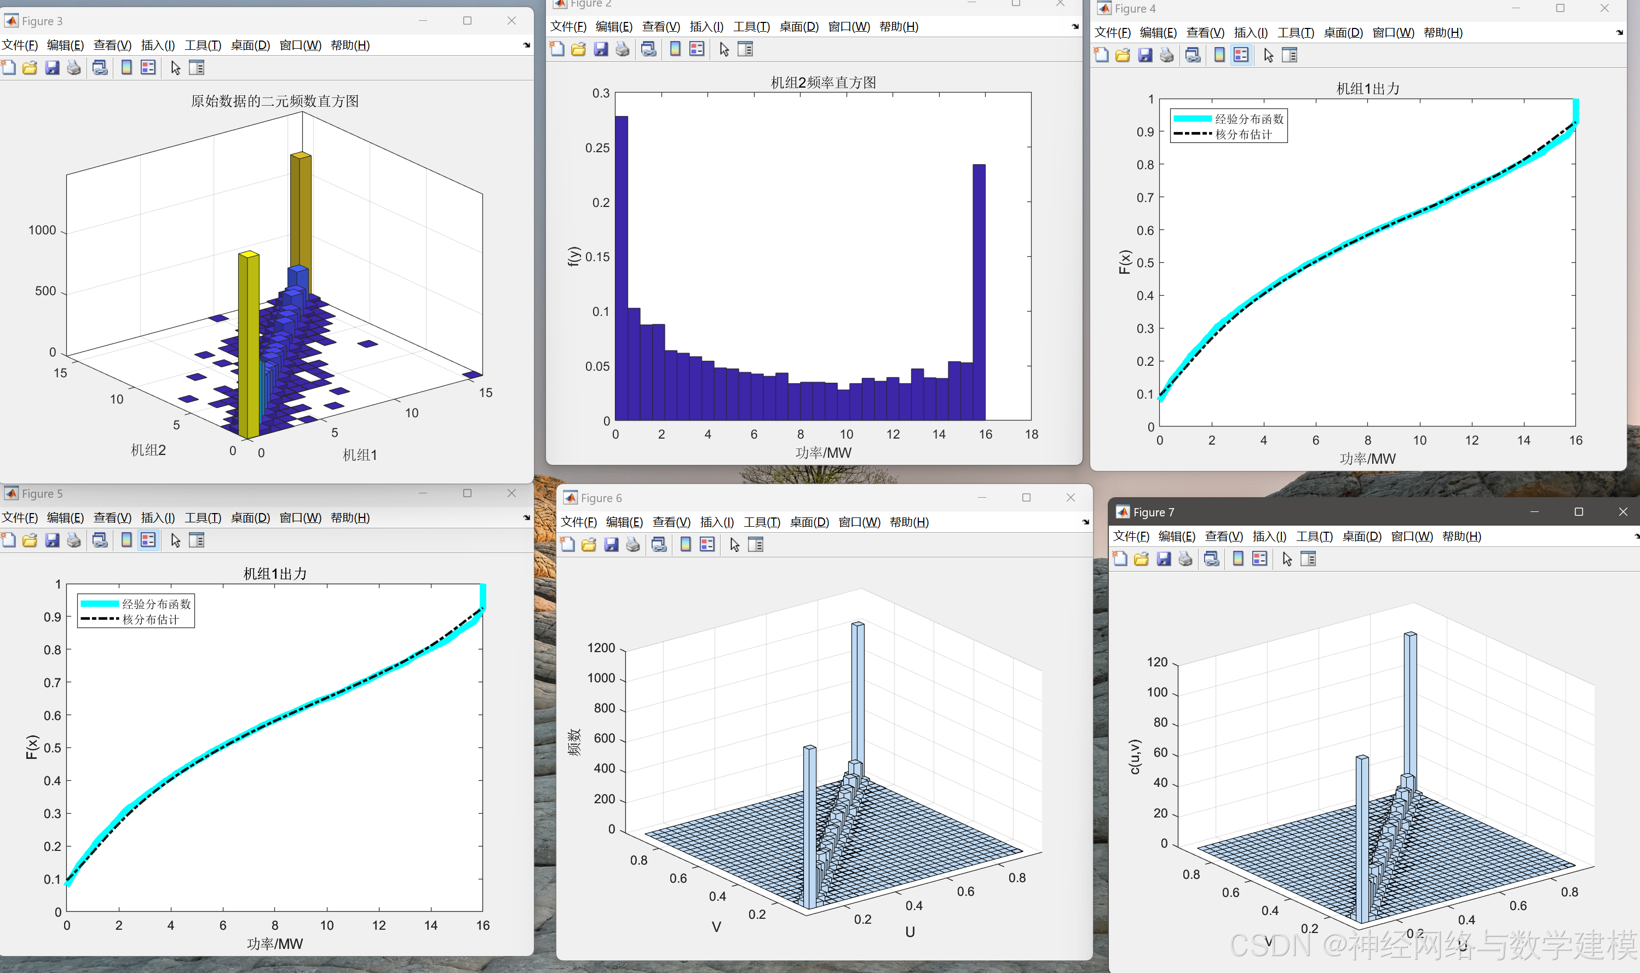Click Link Plot icon in Figure 7
Screen dimensions: 1640x973
pos(1211,559)
